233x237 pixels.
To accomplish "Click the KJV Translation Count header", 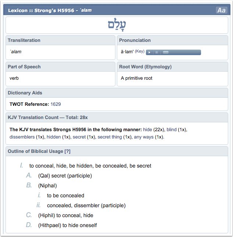I will (48, 118).
